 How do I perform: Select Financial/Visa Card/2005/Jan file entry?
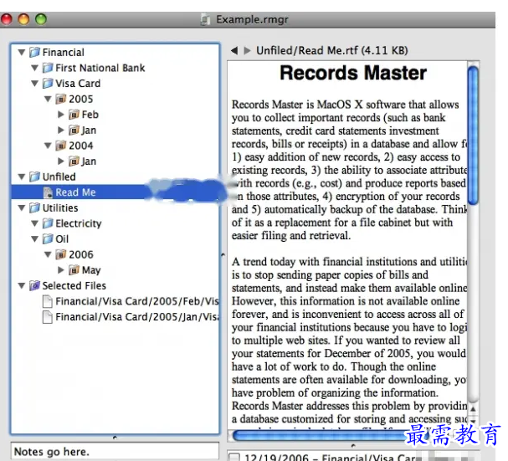[137, 317]
